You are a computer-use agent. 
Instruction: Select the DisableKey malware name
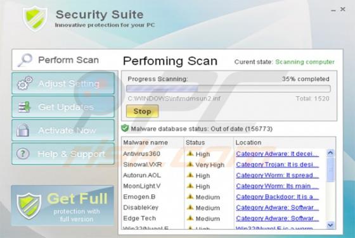tap(141, 208)
